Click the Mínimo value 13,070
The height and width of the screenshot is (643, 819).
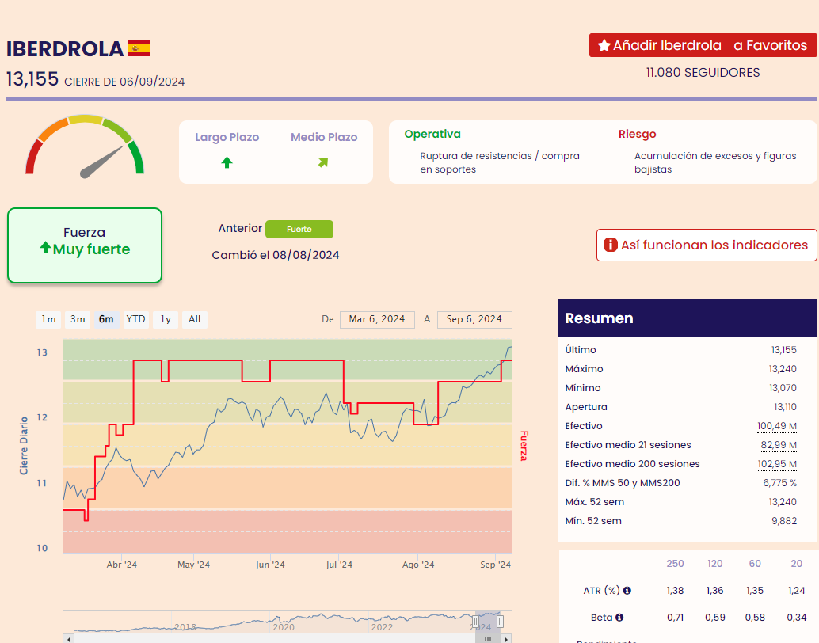click(x=783, y=388)
